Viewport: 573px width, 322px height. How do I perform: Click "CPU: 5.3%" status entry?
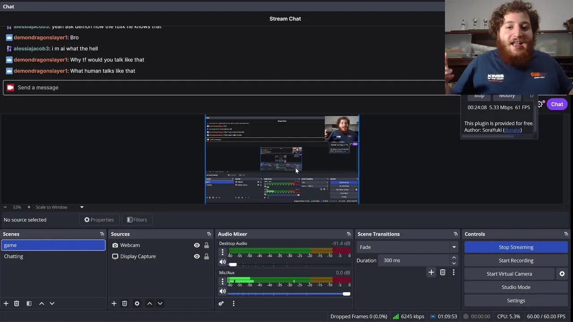(509, 316)
